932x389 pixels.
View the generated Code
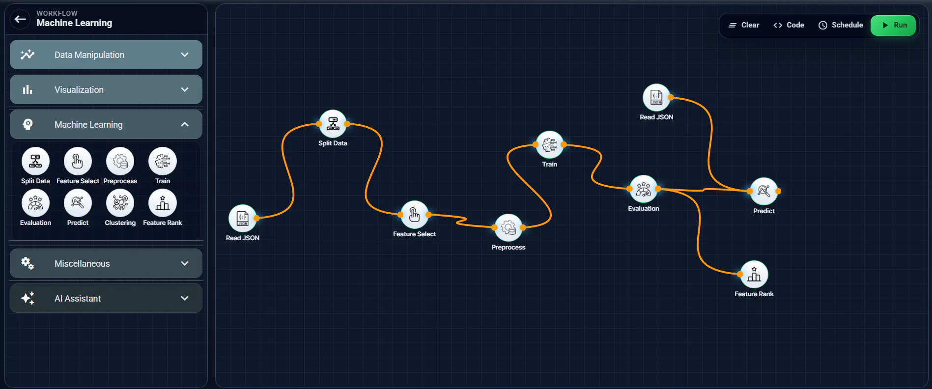pos(789,25)
